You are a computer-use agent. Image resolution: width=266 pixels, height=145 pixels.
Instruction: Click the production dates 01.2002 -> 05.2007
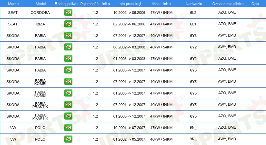click(129, 139)
